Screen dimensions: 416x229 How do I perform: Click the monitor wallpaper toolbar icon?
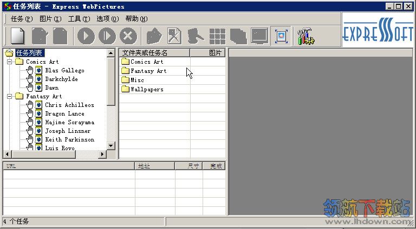point(259,36)
